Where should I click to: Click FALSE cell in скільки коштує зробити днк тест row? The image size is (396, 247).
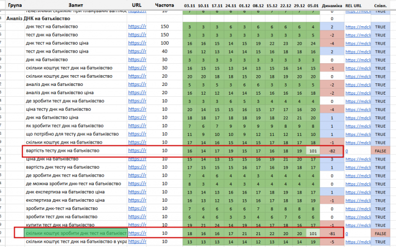tap(381, 234)
